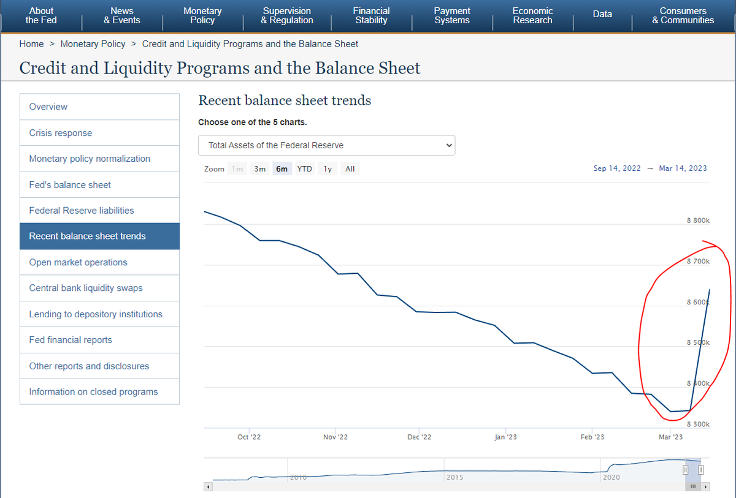Click the navigator's left range handle
This screenshot has width=736, height=498.
point(686,469)
